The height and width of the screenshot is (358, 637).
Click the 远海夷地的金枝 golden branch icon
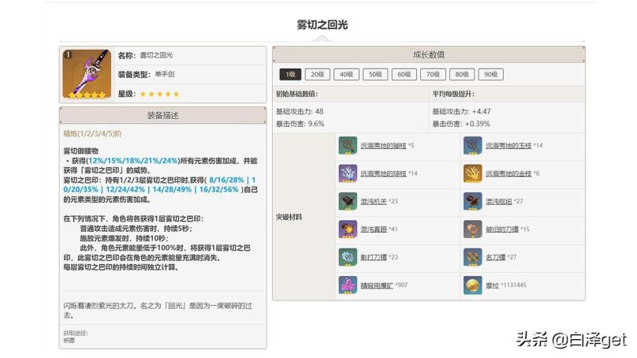(x=473, y=173)
